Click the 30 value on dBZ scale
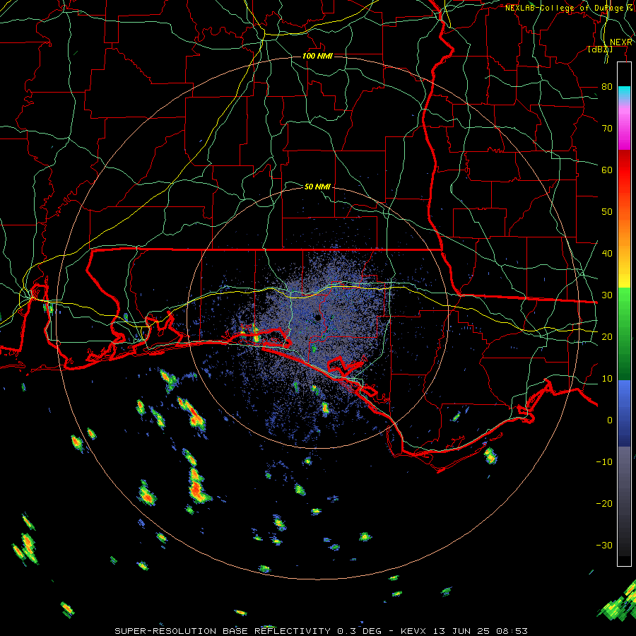The width and height of the screenshot is (636, 636). point(607,295)
